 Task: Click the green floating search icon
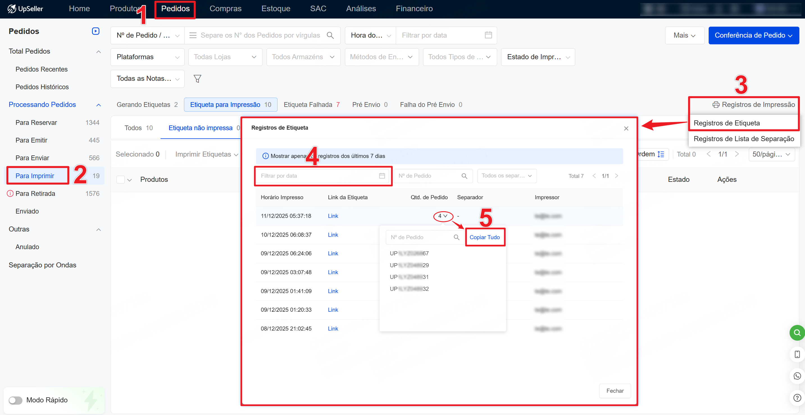coord(797,333)
